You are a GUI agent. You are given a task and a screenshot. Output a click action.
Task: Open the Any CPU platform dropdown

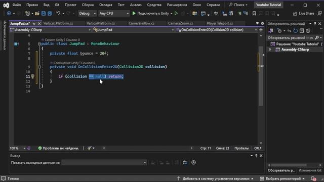(114, 14)
